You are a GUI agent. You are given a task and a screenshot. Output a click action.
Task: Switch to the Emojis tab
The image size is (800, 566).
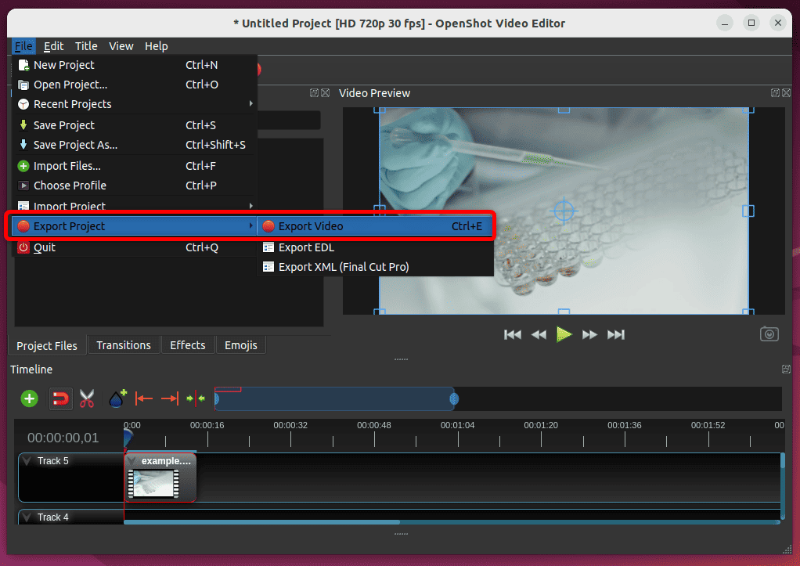(240, 345)
